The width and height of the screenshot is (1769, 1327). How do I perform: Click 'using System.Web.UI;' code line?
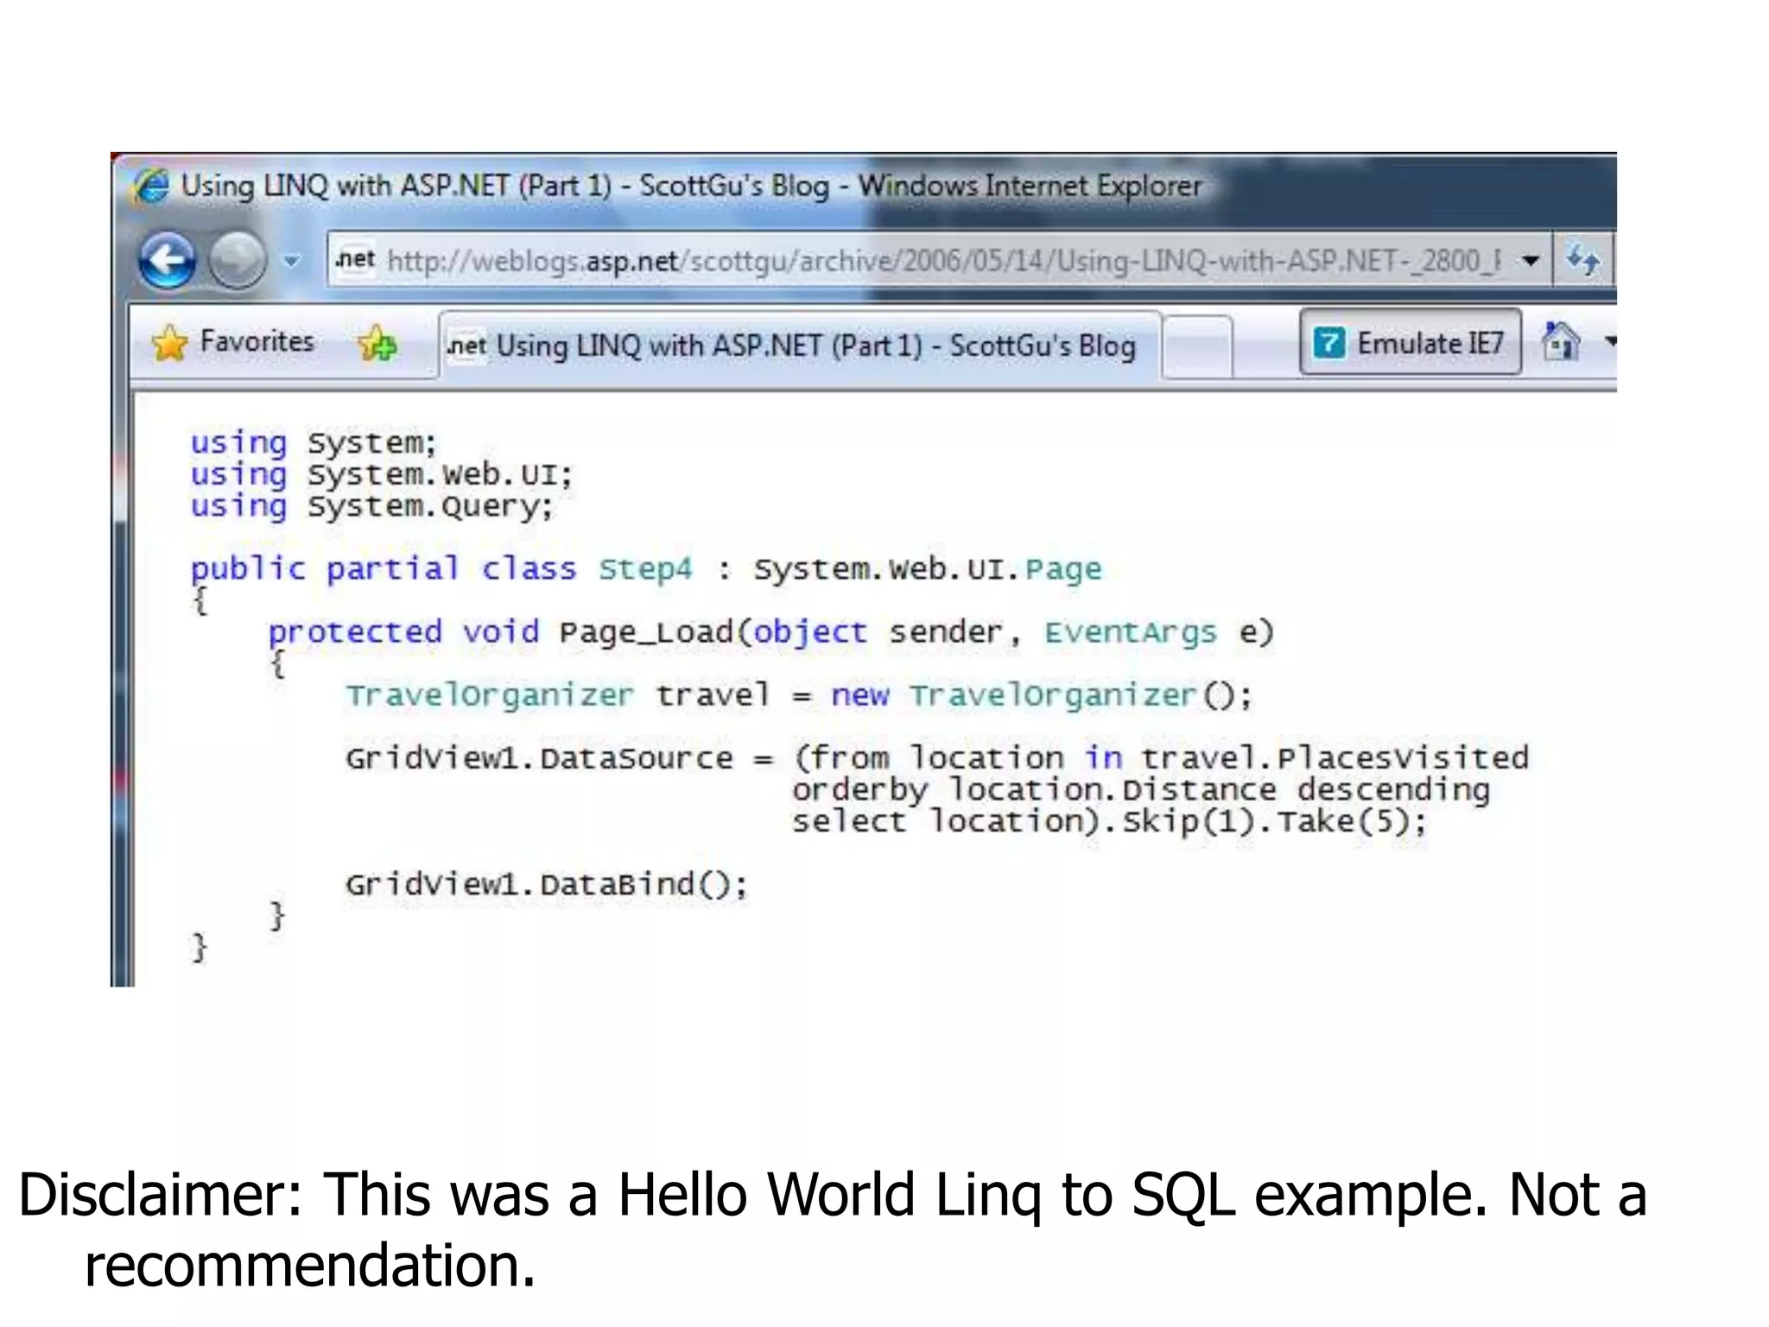coord(382,474)
